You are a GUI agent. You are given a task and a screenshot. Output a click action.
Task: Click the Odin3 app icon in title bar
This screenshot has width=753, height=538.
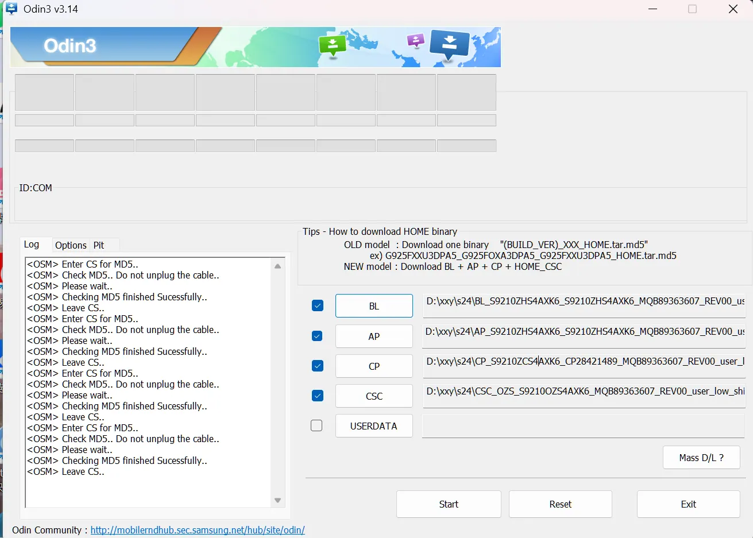coord(11,9)
